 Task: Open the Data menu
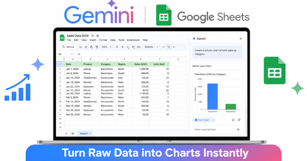(x=113, y=40)
